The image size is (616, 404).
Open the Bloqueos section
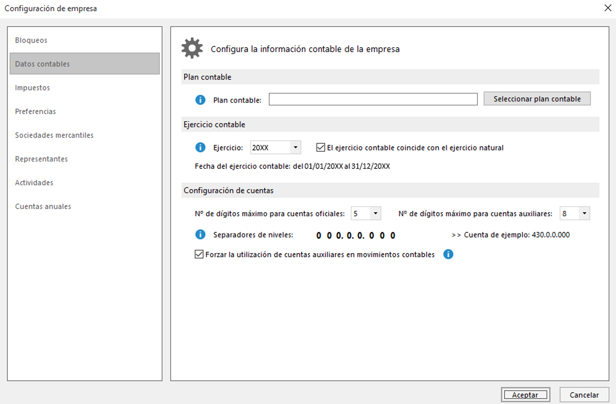coord(84,40)
